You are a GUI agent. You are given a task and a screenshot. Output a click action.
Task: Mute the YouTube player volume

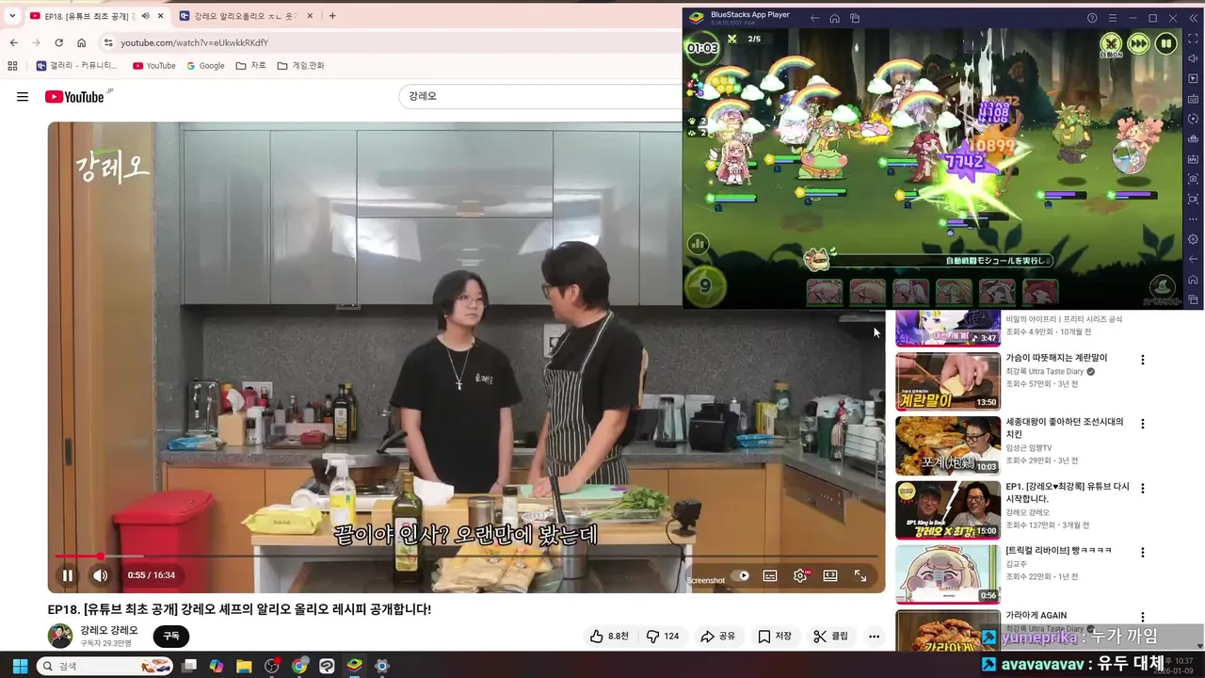coord(100,575)
